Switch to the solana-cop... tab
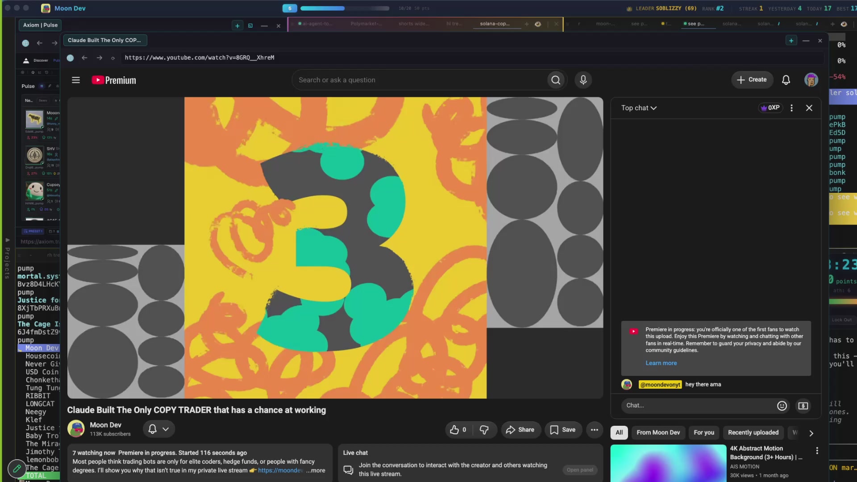The height and width of the screenshot is (482, 857). pos(495,24)
